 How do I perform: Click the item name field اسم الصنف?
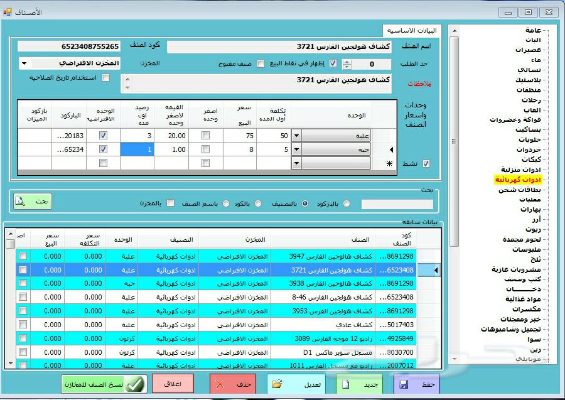(279, 46)
